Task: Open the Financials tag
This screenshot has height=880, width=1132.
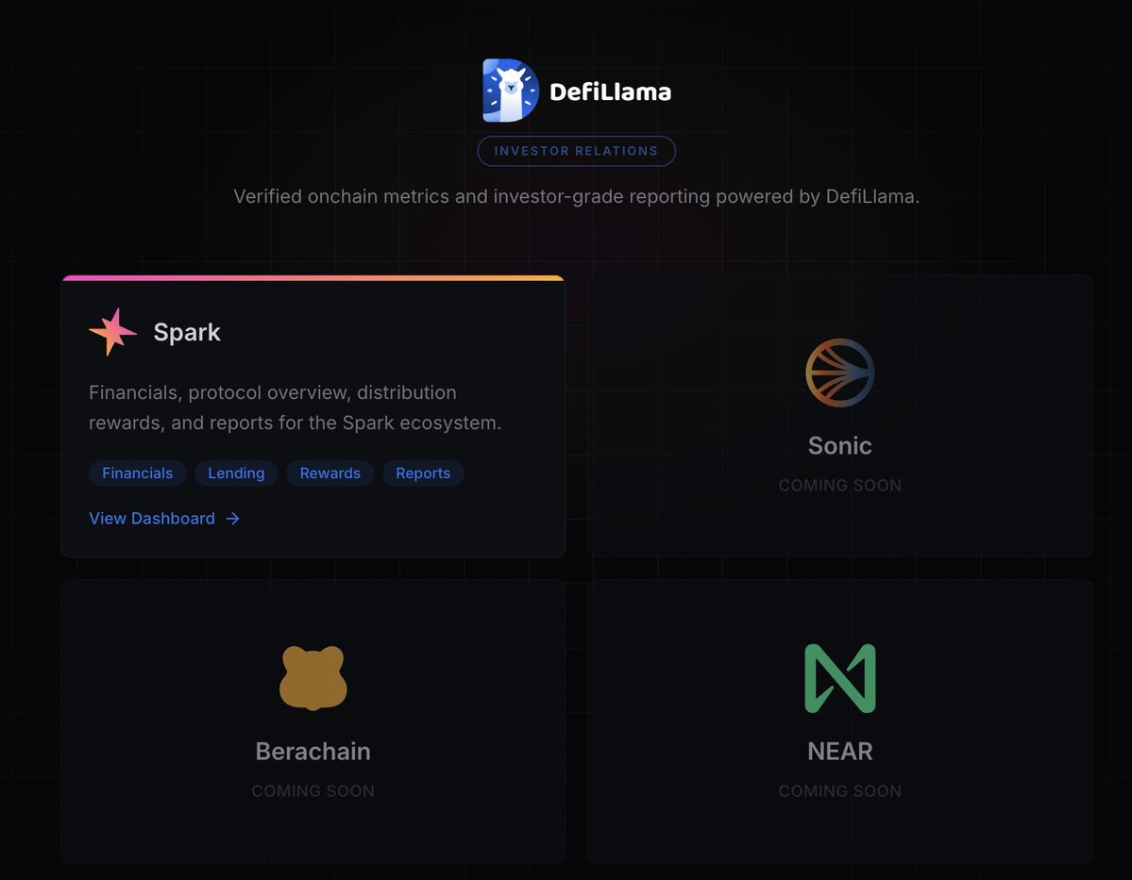Action: 137,473
